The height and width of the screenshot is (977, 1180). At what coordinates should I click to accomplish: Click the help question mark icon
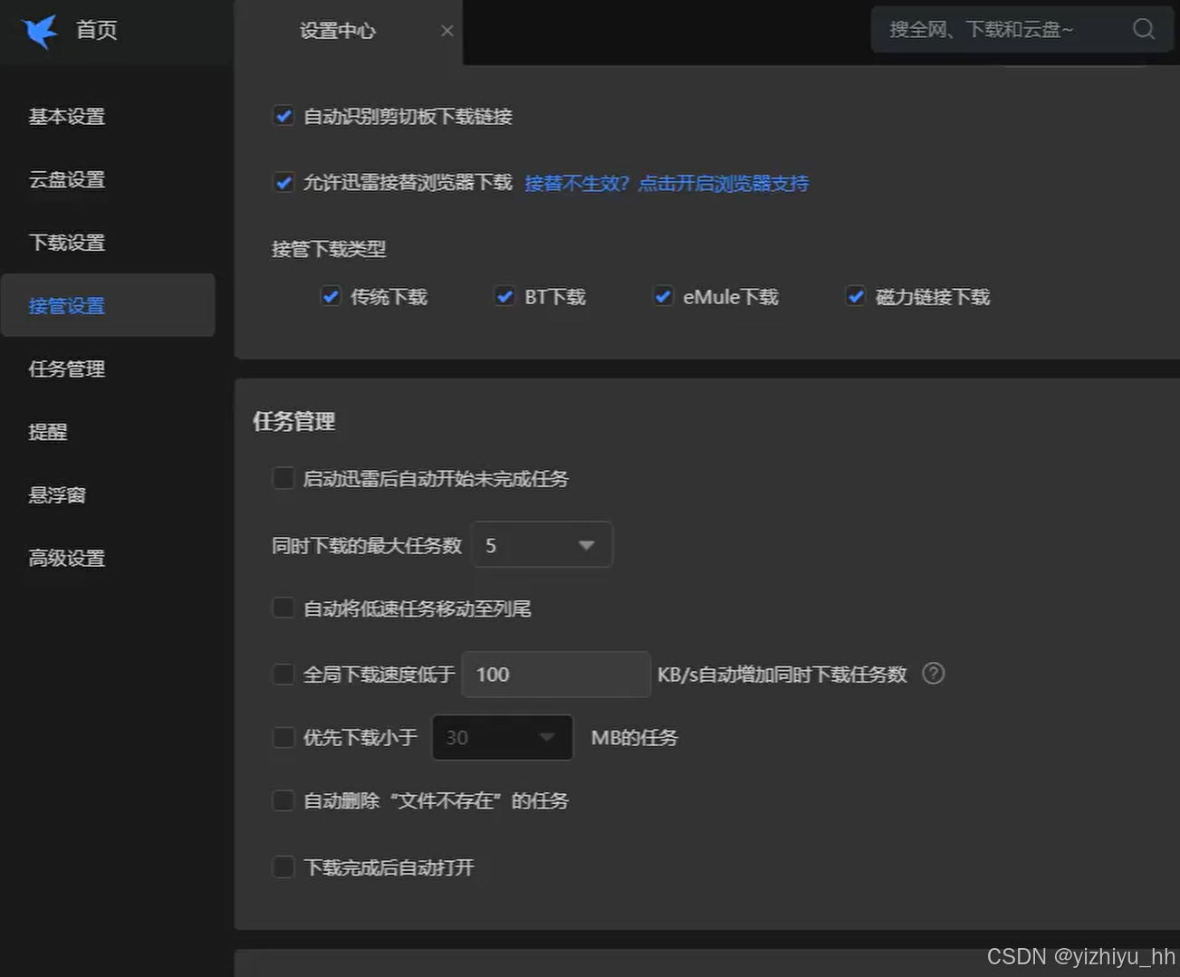(x=933, y=674)
